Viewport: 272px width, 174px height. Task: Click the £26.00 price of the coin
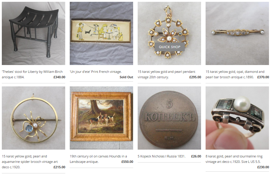point(196,156)
